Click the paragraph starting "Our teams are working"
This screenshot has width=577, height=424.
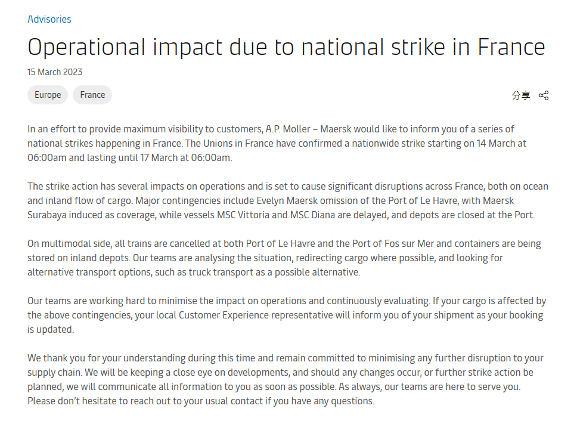pyautogui.click(x=286, y=315)
